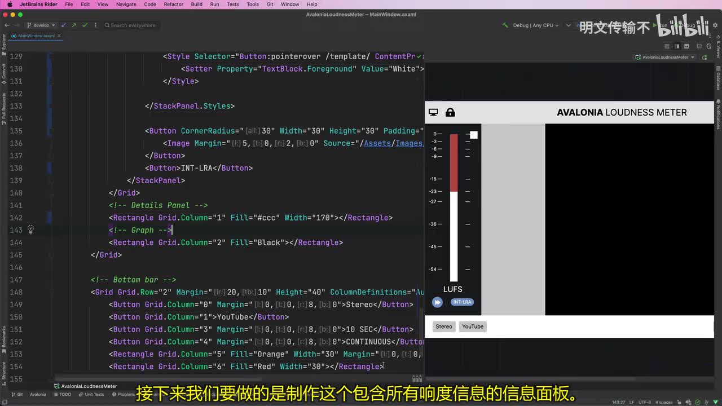Click the Details Panel comment line
Screen dimensions: 722x406
159,205
